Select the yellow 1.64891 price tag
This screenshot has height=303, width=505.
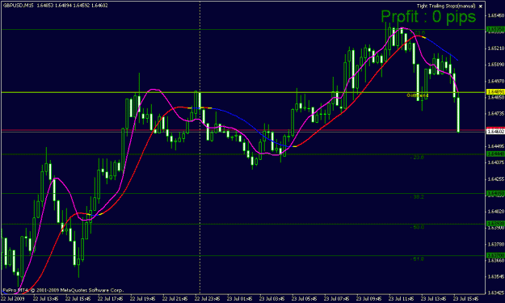pyautogui.click(x=495, y=92)
